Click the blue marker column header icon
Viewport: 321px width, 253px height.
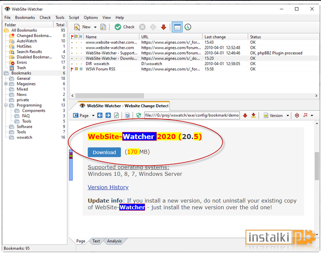(x=81, y=37)
